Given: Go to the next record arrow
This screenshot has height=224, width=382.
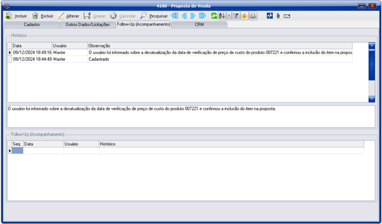Looking at the screenshot, I should click(x=193, y=16).
